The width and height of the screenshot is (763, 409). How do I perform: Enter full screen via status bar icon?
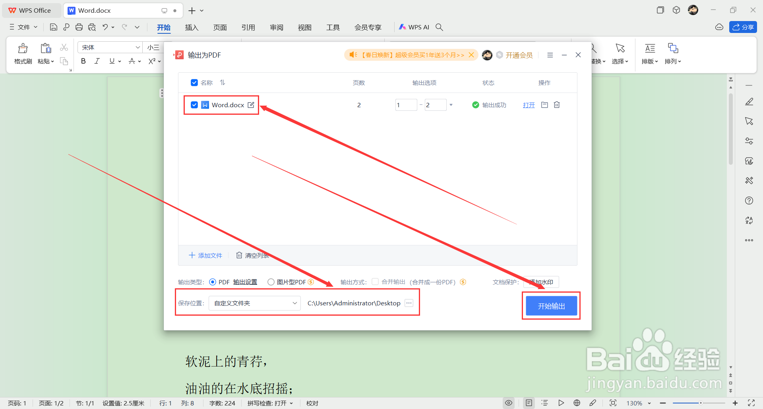tap(613, 403)
